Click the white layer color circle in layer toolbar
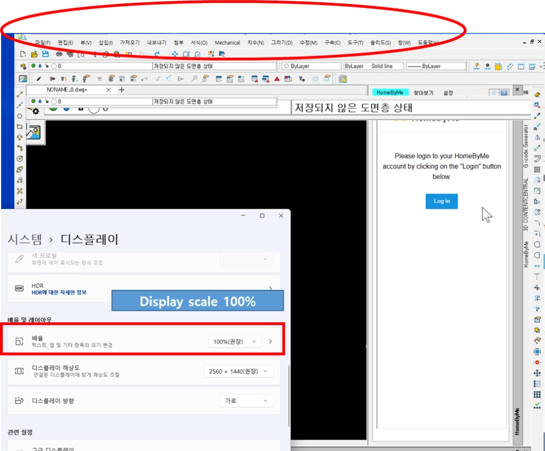This screenshot has width=545, height=451. click(54, 66)
